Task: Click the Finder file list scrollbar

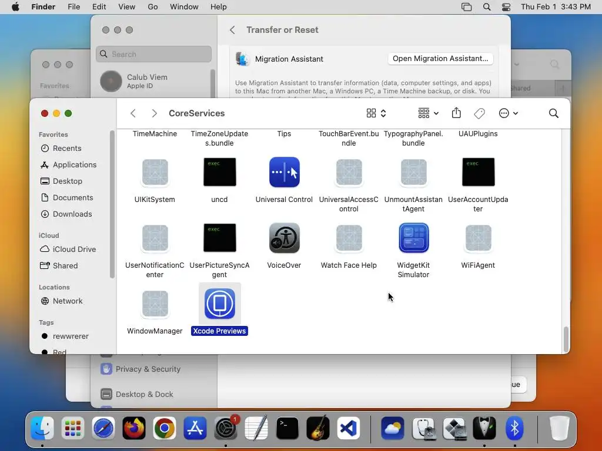Action: pos(566,339)
